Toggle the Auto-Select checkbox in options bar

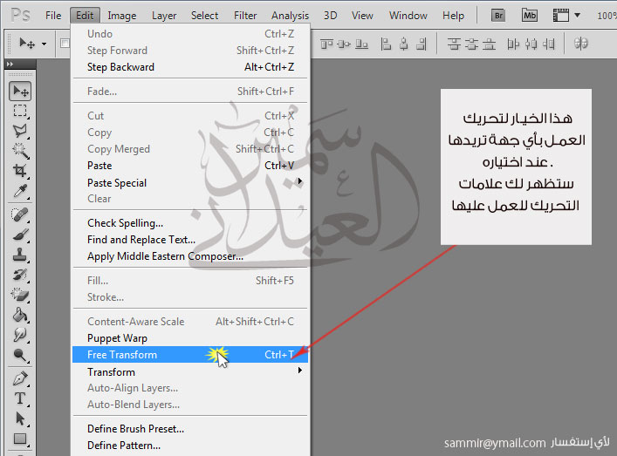[x=65, y=44]
